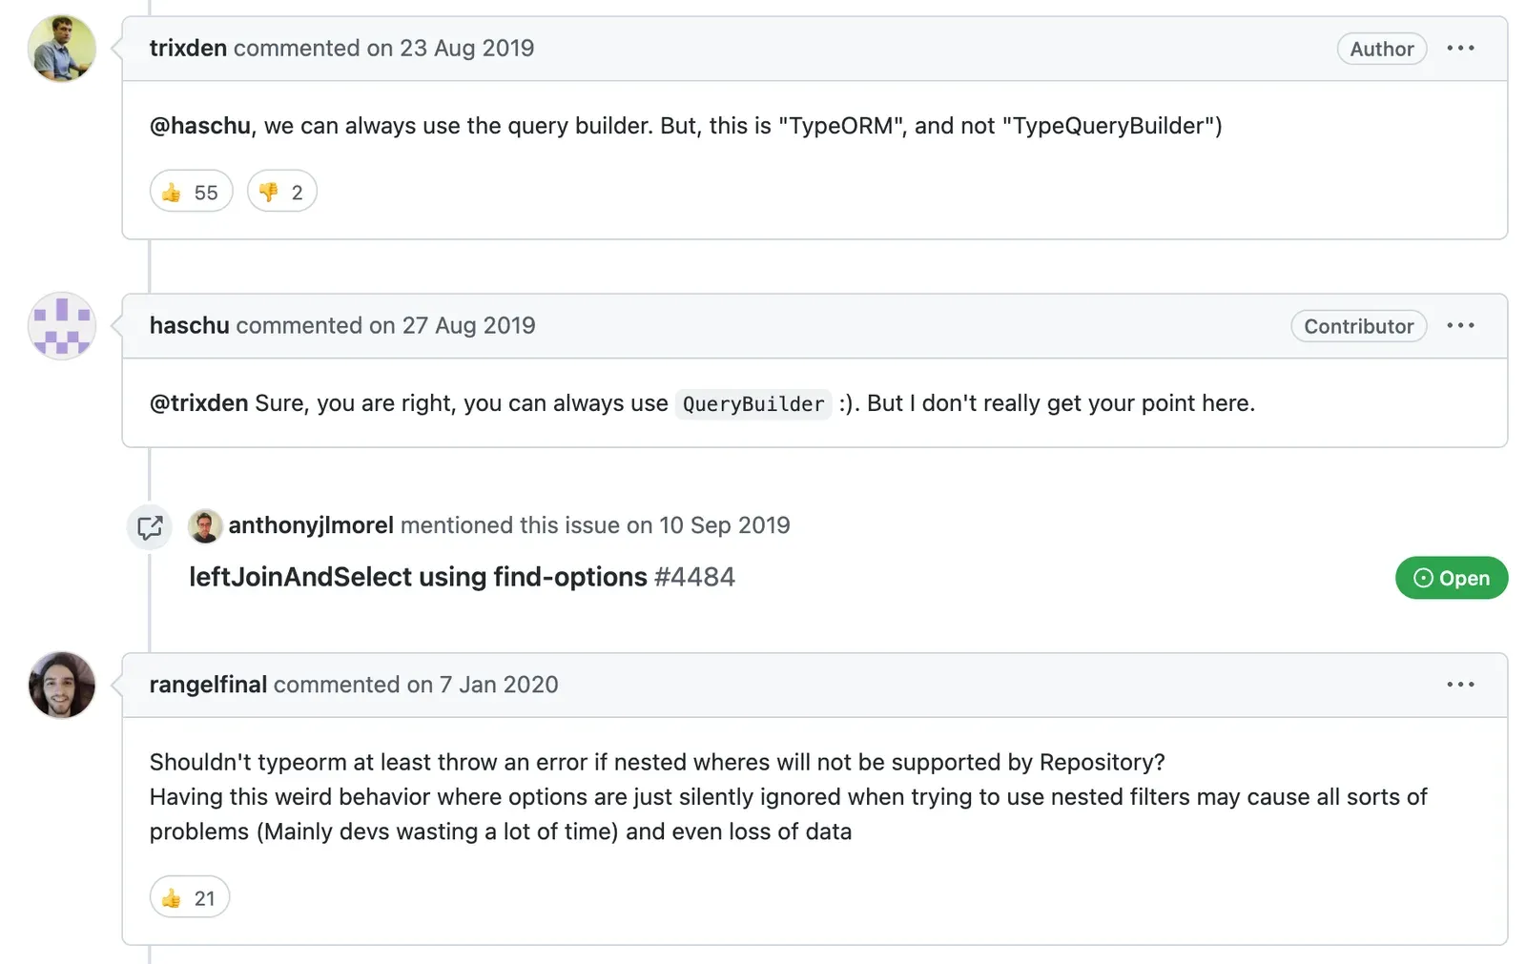
Task: Click the @trixden mention in comment
Action: coord(198,403)
